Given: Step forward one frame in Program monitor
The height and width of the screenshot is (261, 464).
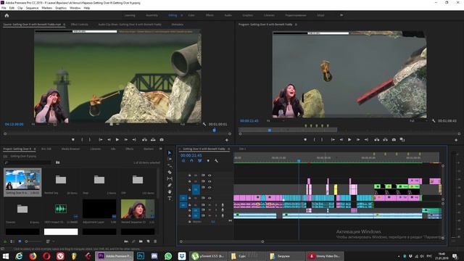Looking at the screenshot, I should click(x=358, y=140).
